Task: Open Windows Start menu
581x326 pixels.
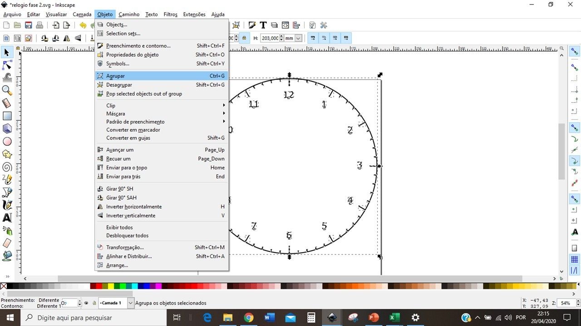Action: [10, 318]
